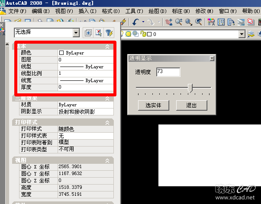Toggle the layer lock padlock icon
261x204 pixels.
(143, 34)
